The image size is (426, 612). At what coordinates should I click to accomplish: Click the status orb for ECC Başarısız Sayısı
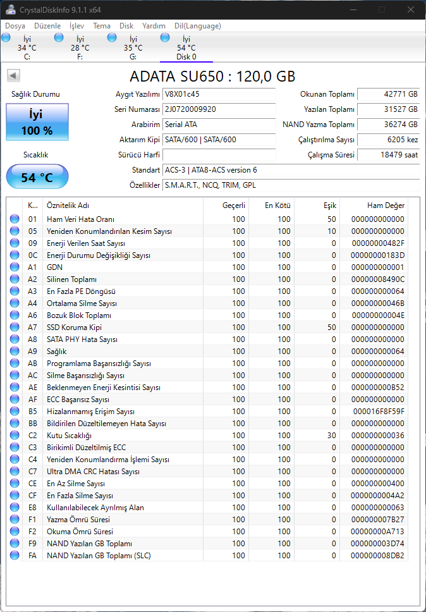pyautogui.click(x=15, y=400)
